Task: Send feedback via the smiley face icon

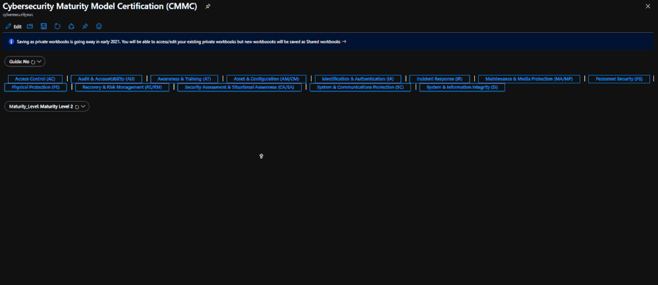Action: pos(99,26)
